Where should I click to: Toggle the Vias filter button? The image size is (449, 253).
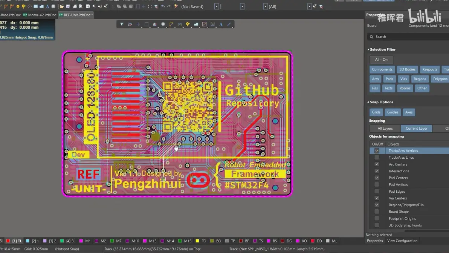tap(403, 79)
